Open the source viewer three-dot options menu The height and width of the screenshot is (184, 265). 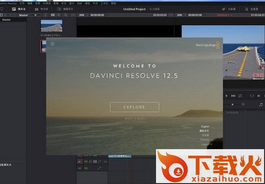[171, 15]
